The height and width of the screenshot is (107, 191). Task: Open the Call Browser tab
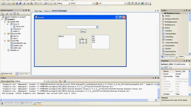[x=27, y=103]
